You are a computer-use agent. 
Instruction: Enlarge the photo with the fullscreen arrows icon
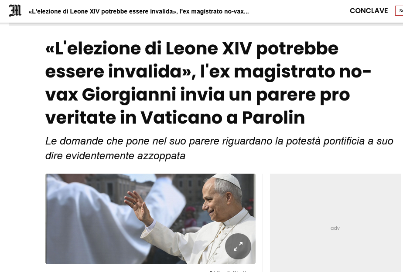[238, 246]
